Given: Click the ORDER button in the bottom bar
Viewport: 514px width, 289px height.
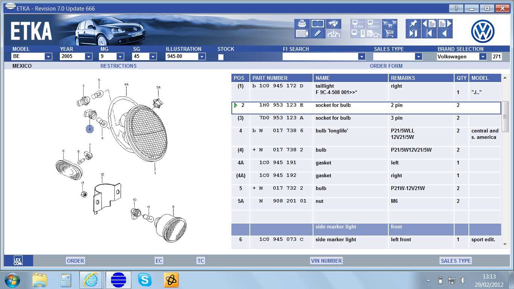Looking at the screenshot, I should pyautogui.click(x=75, y=261).
